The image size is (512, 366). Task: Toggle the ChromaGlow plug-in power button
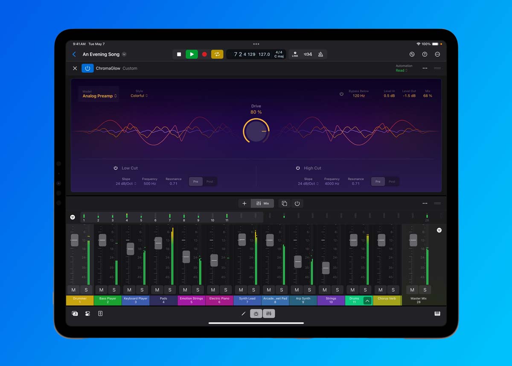tap(87, 68)
